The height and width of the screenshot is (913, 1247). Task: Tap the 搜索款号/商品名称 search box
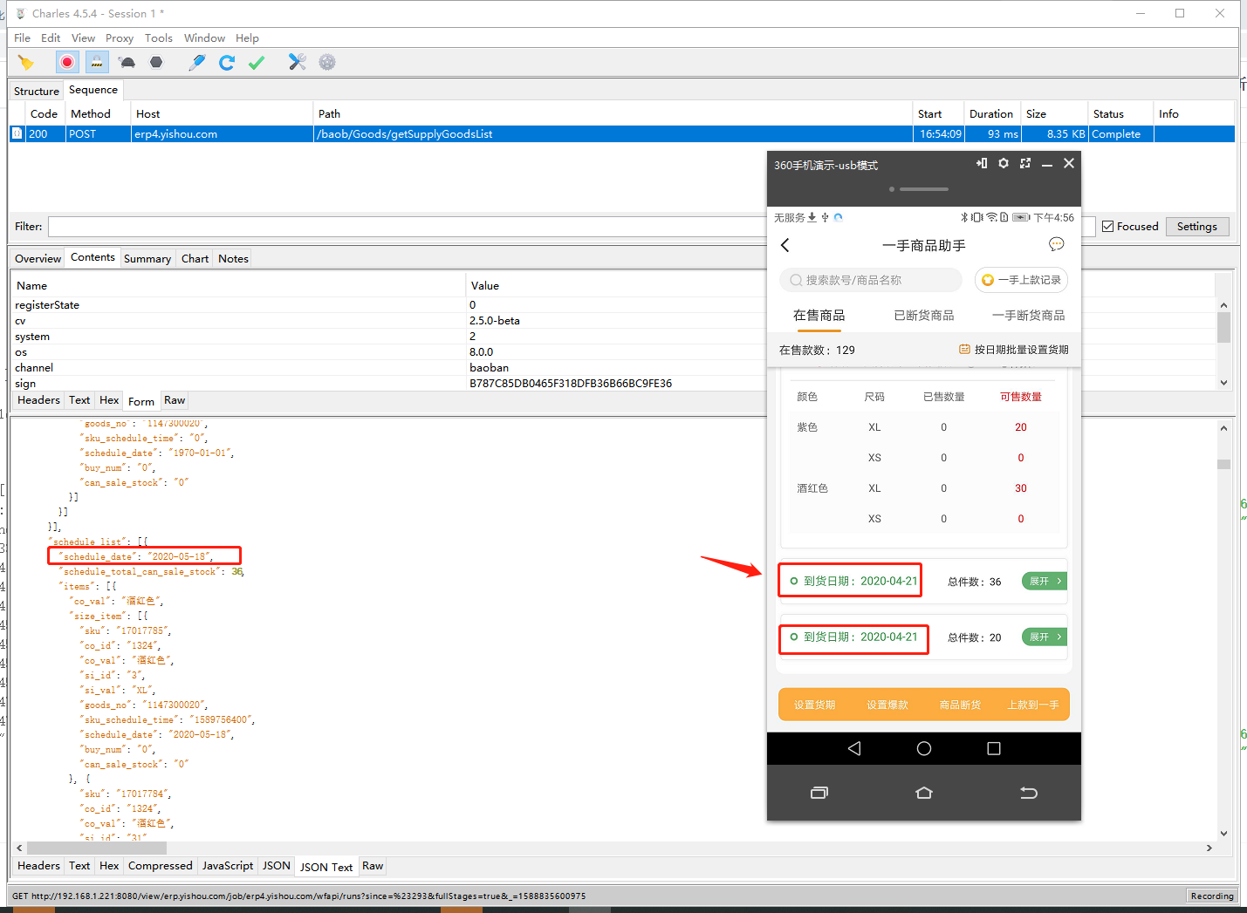[870, 280]
